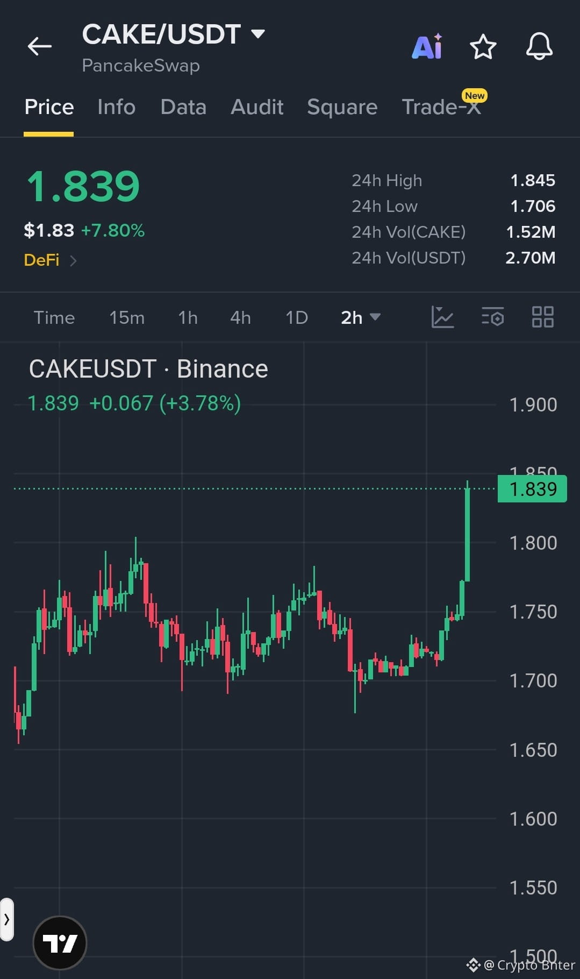Tap the +7.80% change value

pyautogui.click(x=113, y=231)
